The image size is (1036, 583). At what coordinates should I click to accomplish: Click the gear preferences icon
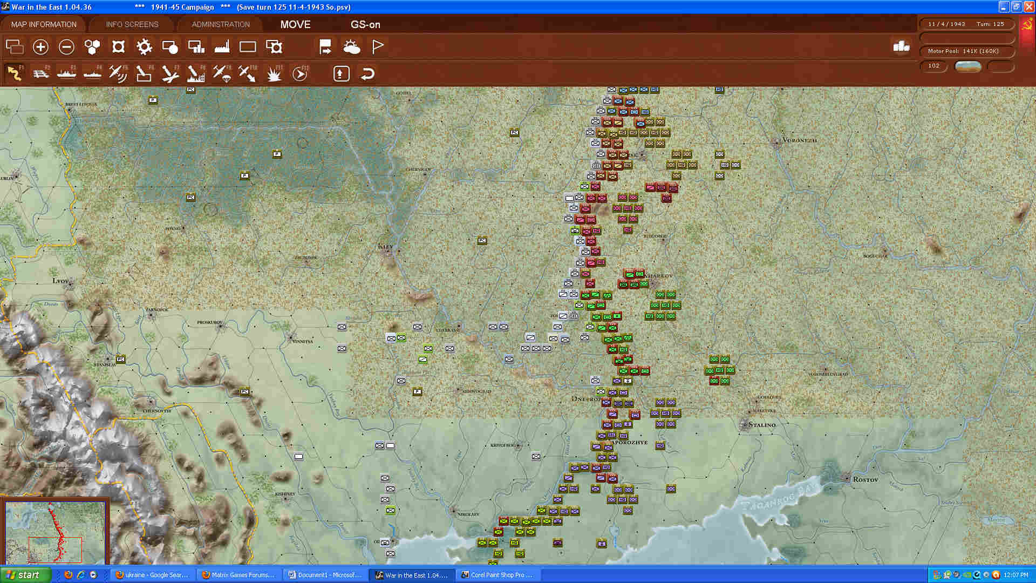144,47
